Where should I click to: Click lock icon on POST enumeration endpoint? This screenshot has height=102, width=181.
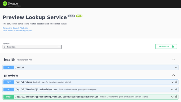click(x=176, y=96)
